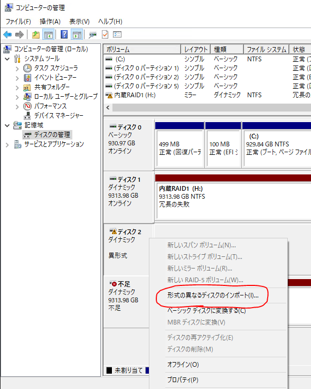
Task: Open the blue Help question mark icon
Action: pos(64,34)
